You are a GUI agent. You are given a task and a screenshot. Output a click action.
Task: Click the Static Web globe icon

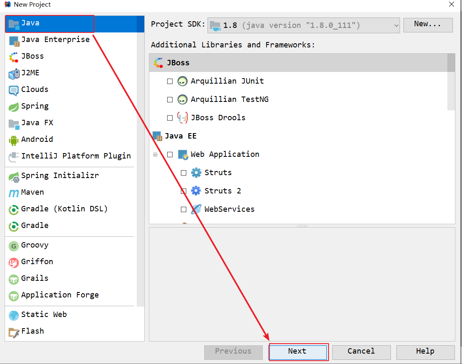pyautogui.click(x=14, y=315)
